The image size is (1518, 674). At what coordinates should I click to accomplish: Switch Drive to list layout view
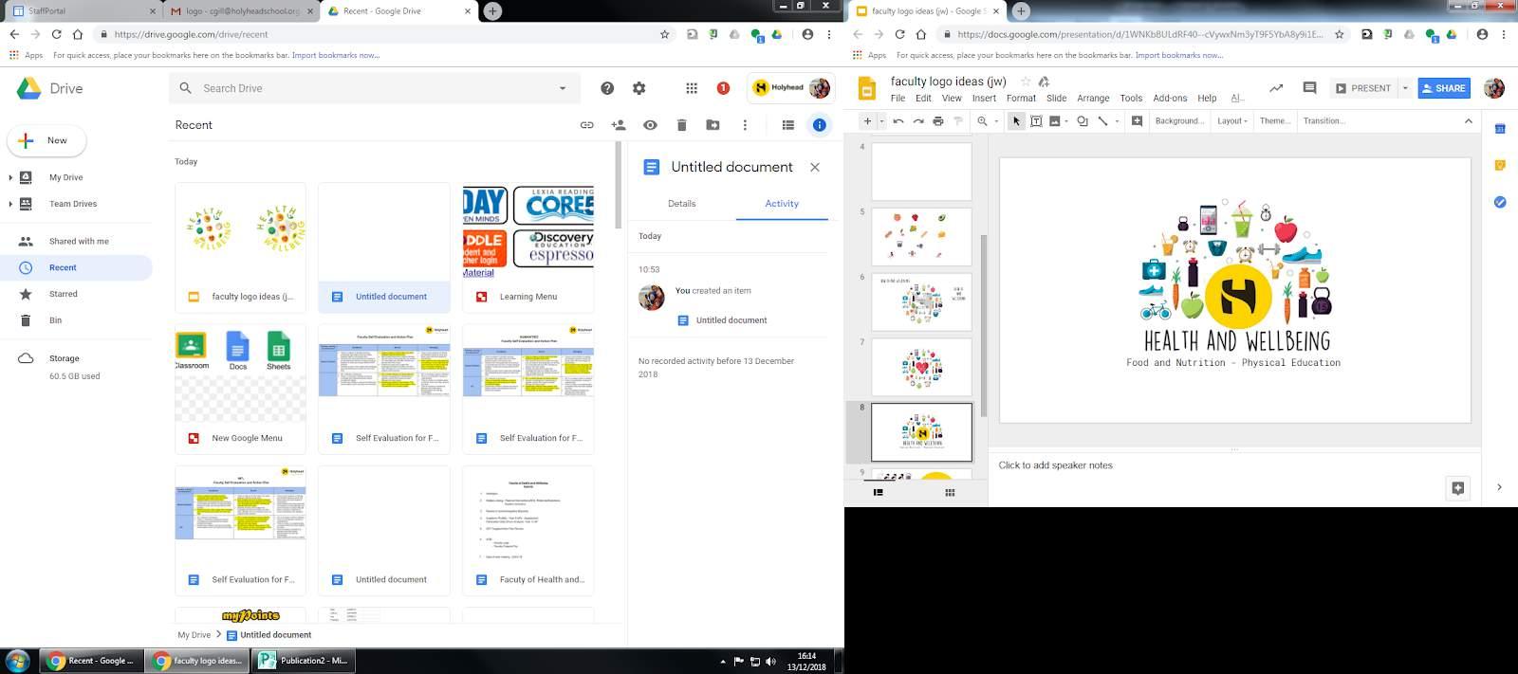[787, 125]
